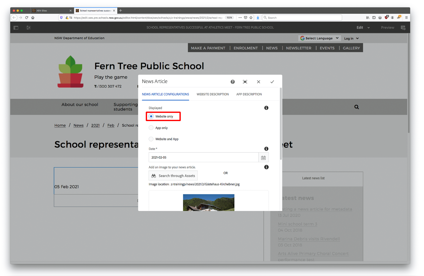Open AEM page information settings
The image size is (424, 276).
[28, 28]
